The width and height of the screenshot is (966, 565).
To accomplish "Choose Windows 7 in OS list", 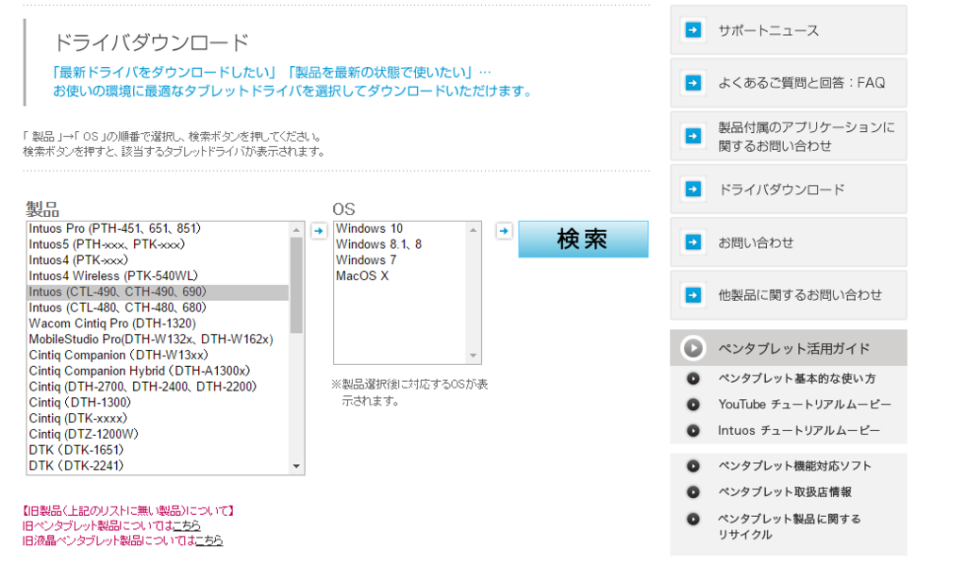I will [x=400, y=260].
